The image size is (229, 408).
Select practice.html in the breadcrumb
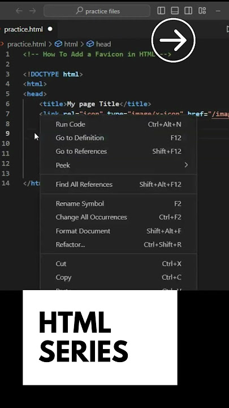tap(26, 44)
